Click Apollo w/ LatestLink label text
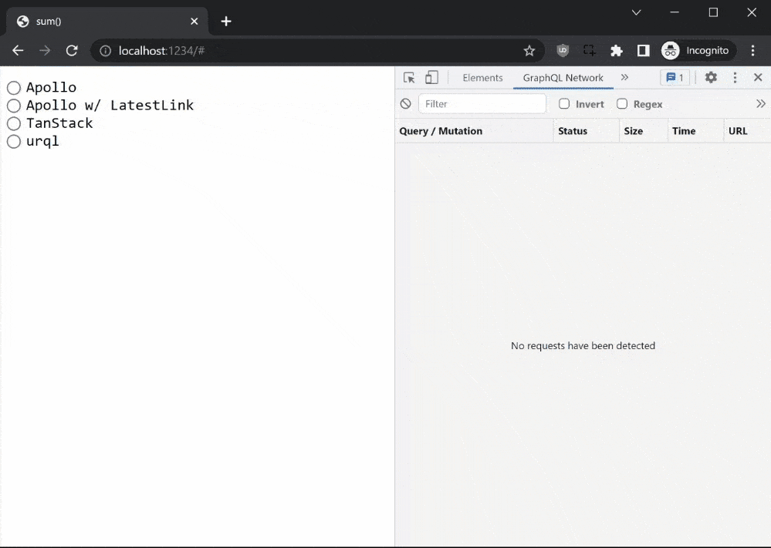The width and height of the screenshot is (771, 548). tap(110, 105)
